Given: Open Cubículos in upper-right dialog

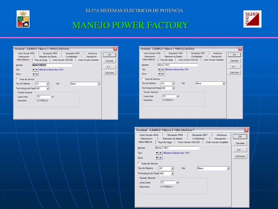Looking at the screenshot, I should 234,72.
